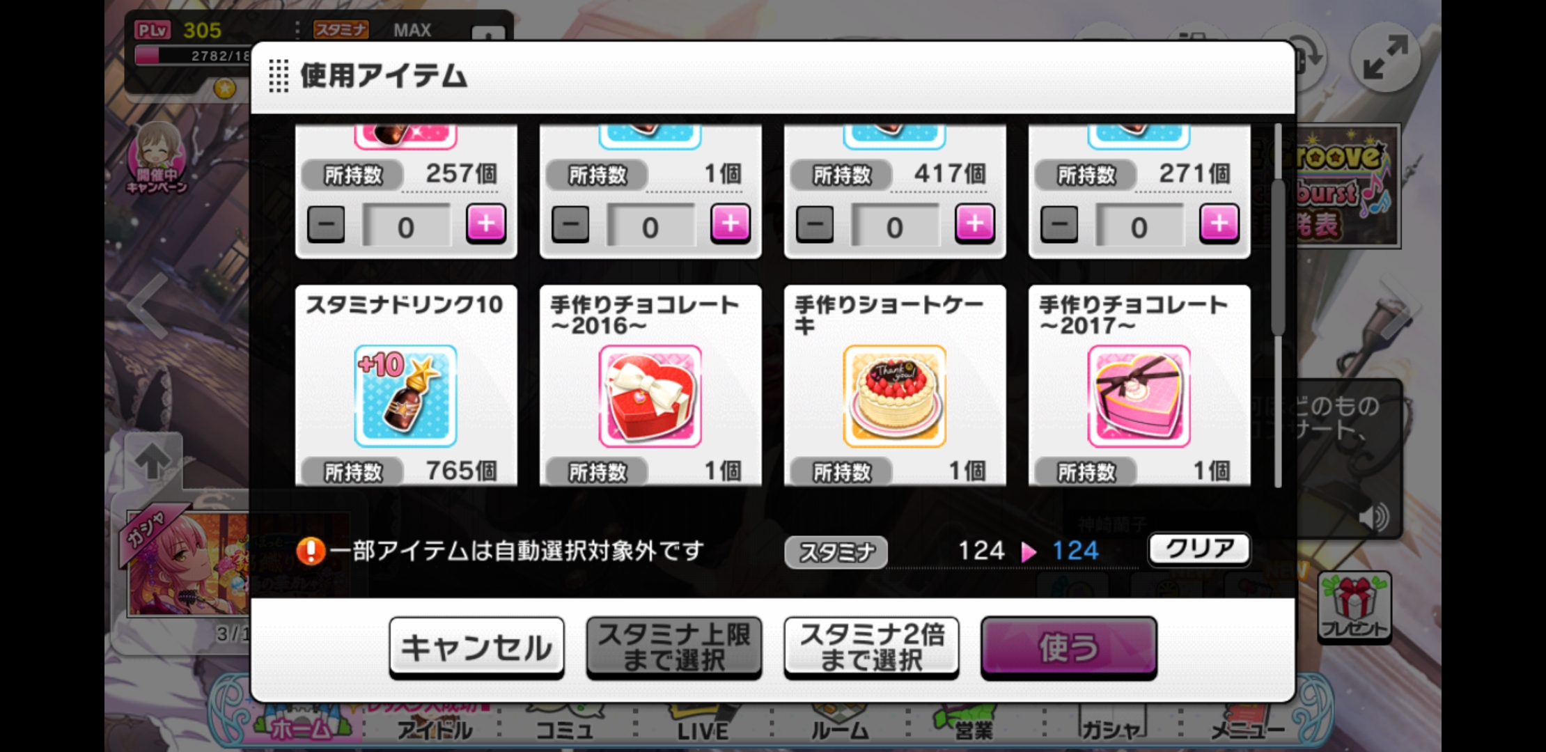Tap the スタミナドリンク10 bottle icon
1546x752 pixels.
(x=405, y=395)
